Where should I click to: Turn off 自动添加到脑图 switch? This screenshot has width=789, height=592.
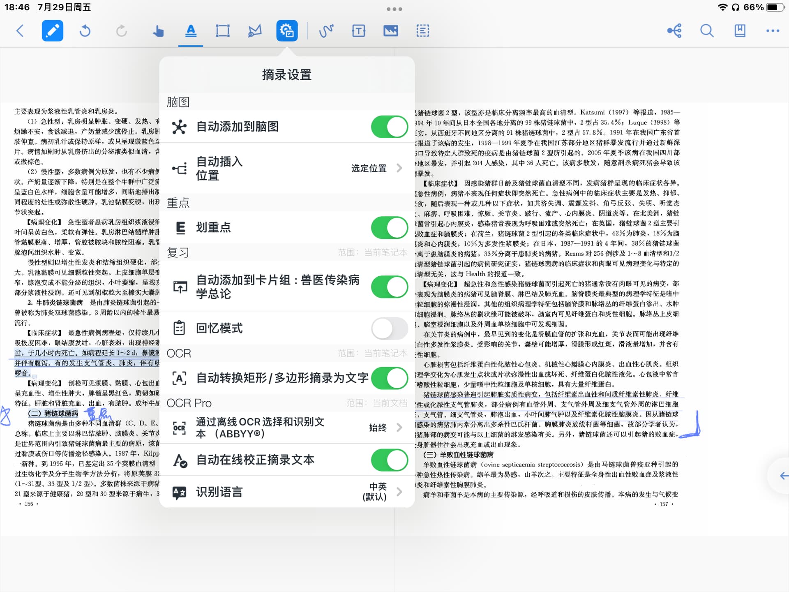[x=389, y=127]
